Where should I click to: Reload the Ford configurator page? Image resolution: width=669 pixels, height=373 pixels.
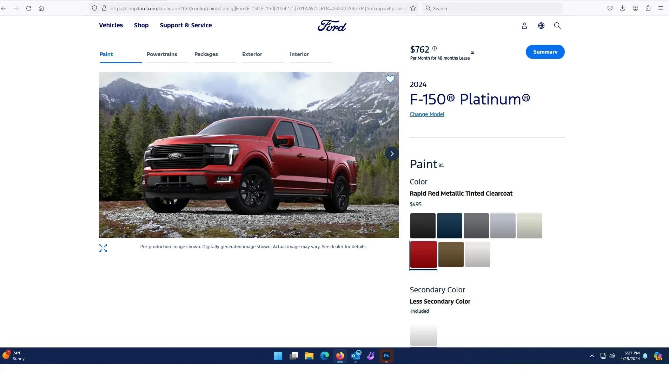(29, 8)
